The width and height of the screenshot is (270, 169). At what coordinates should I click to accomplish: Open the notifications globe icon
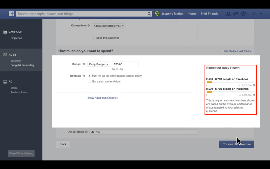[x=243, y=14]
